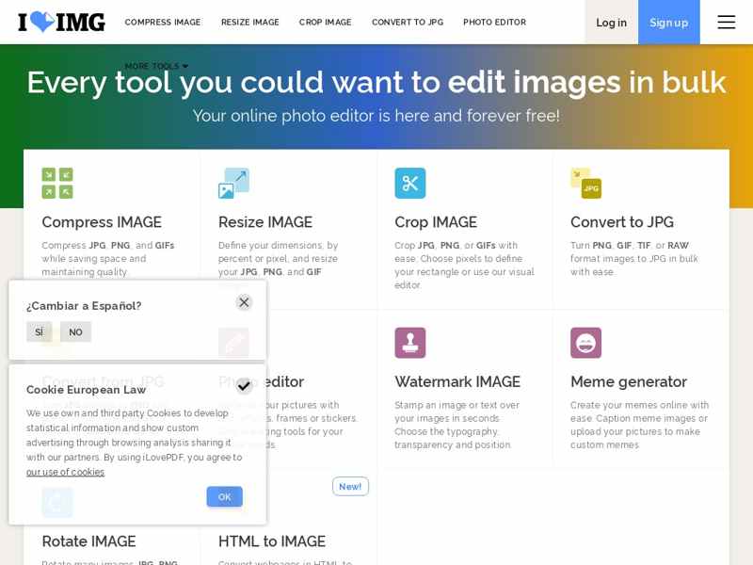Image resolution: width=753 pixels, height=565 pixels.
Task: Open the hamburger menu
Action: (726, 22)
